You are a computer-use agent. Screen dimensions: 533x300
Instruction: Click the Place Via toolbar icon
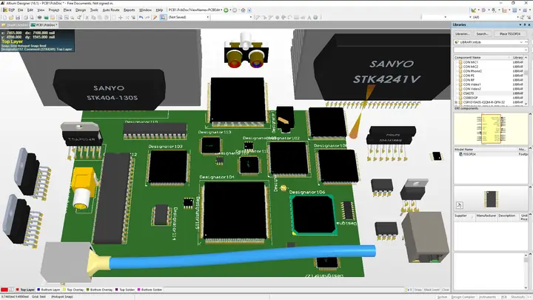[x=277, y=17]
